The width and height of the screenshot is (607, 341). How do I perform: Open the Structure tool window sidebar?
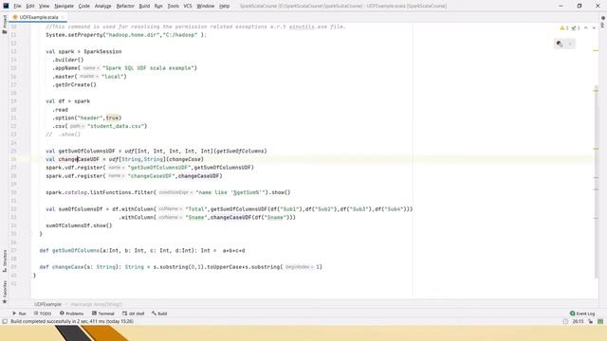tap(5, 260)
